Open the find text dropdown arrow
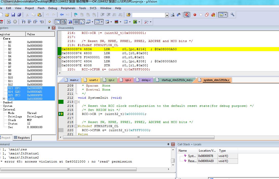This screenshot has height=179, width=279. pyautogui.click(x=167, y=15)
